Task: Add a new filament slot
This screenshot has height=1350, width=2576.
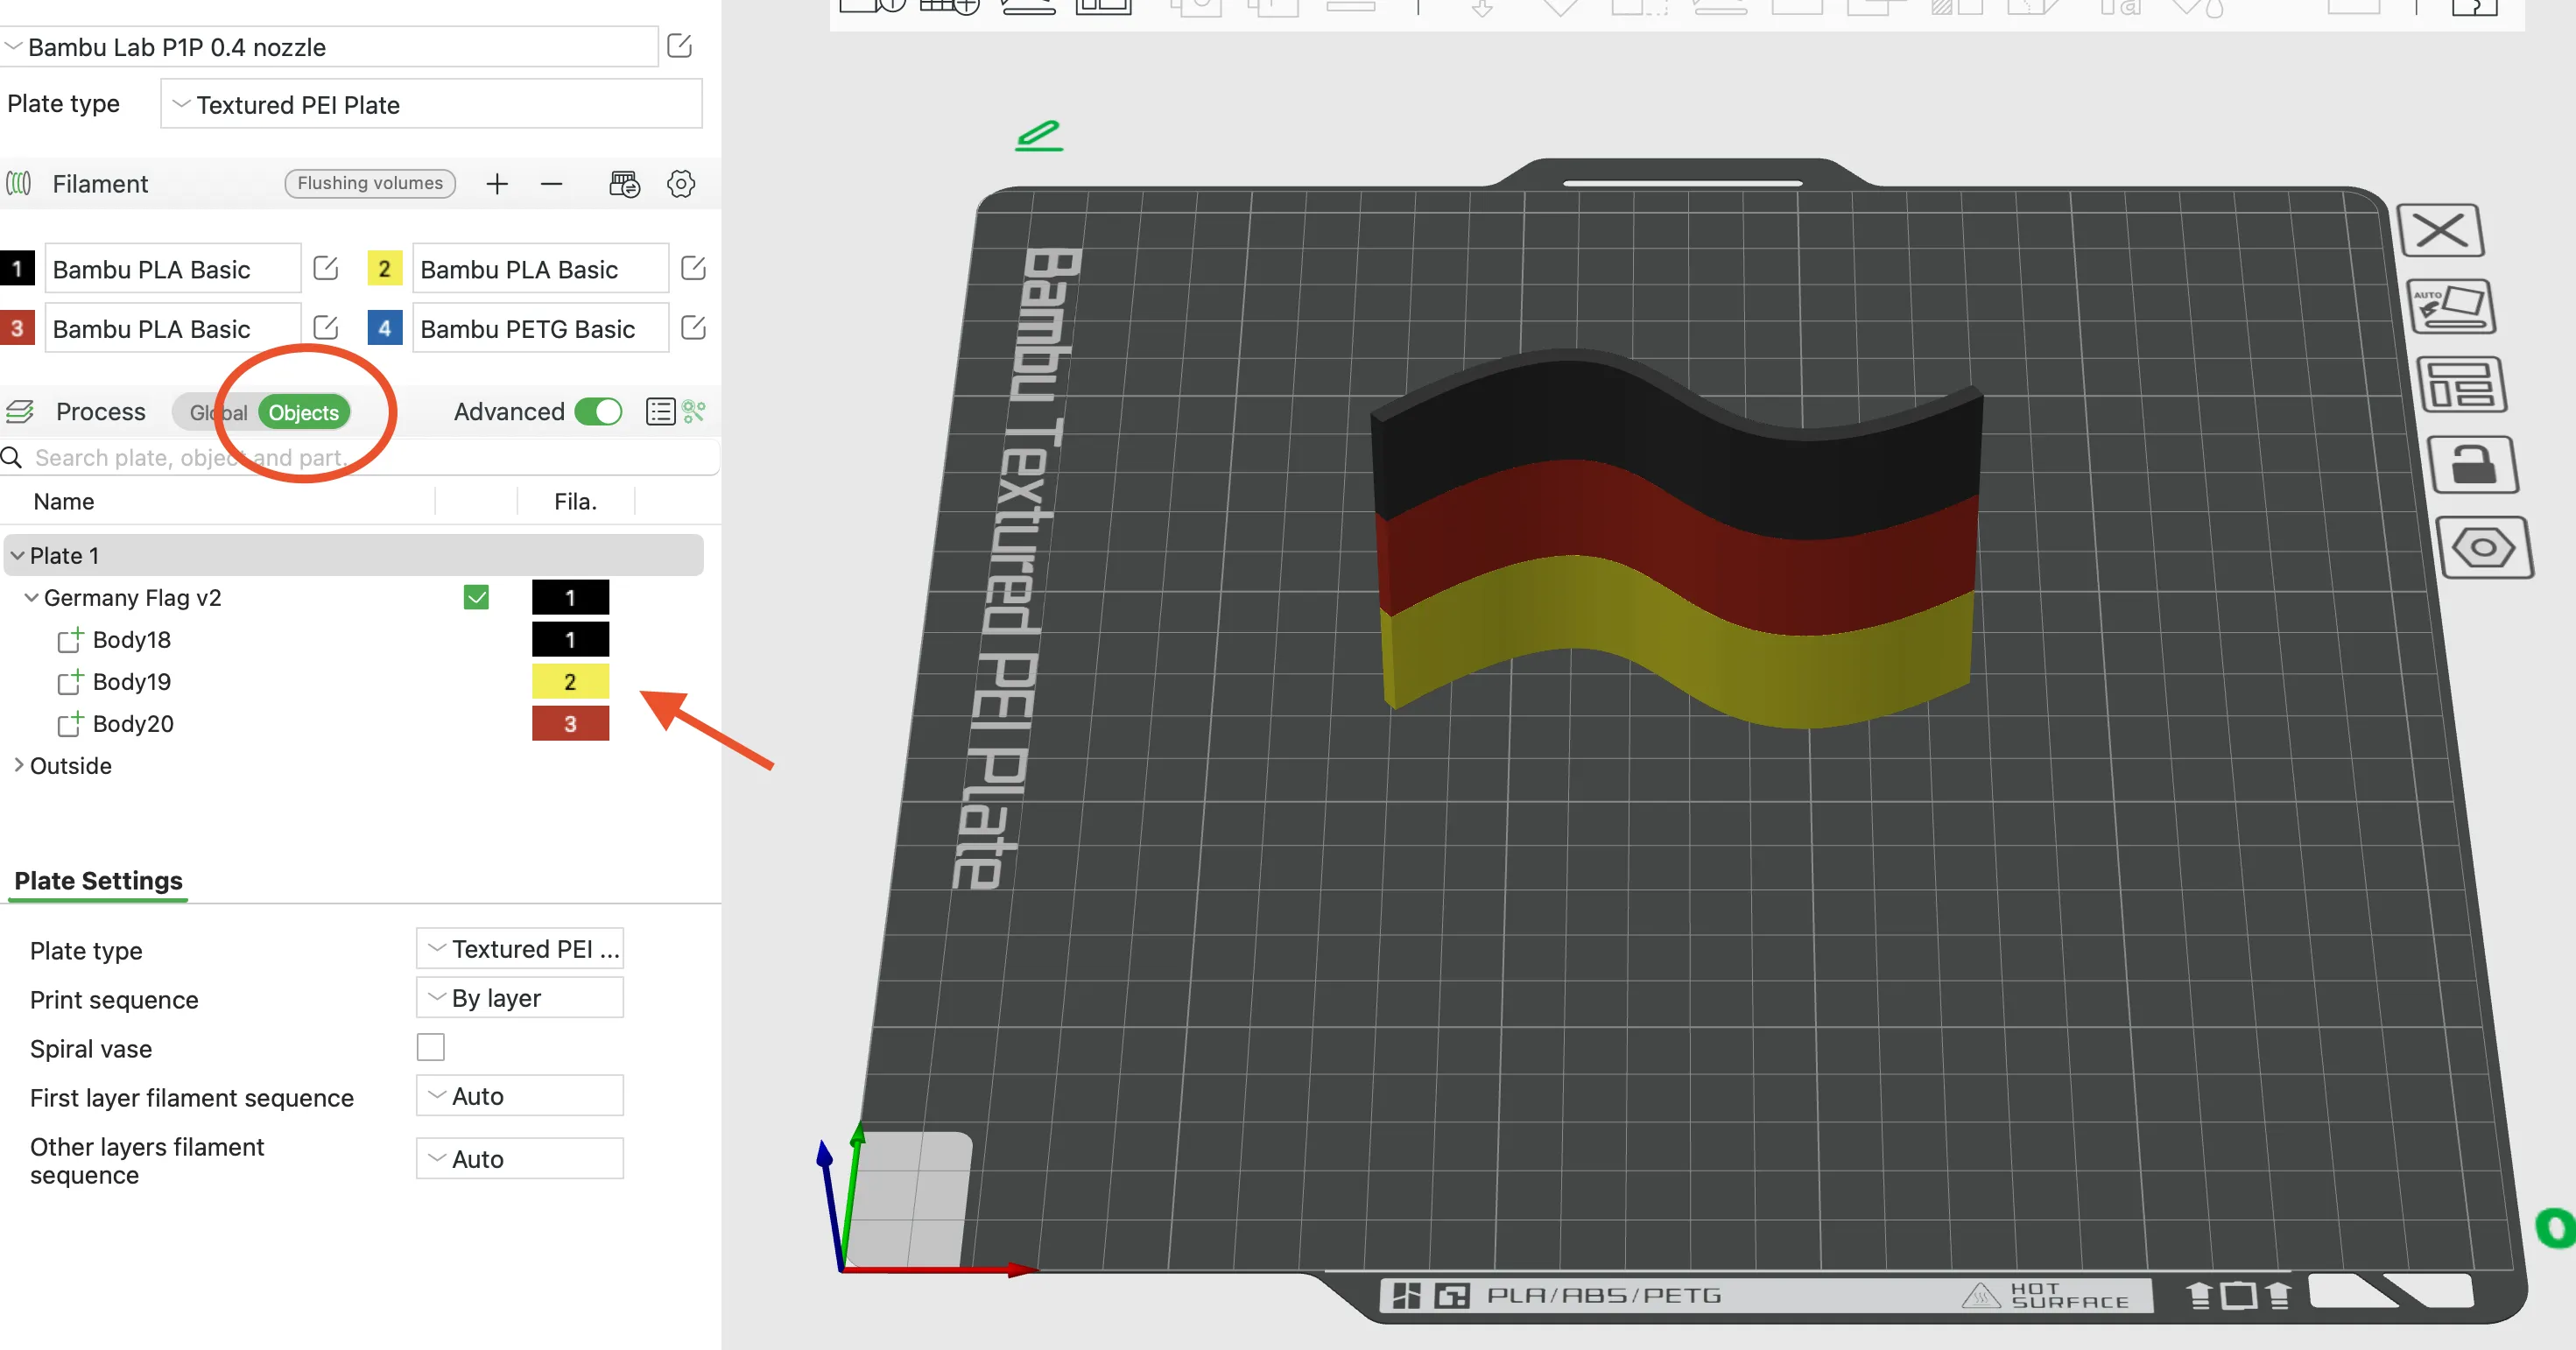Action: click(497, 184)
